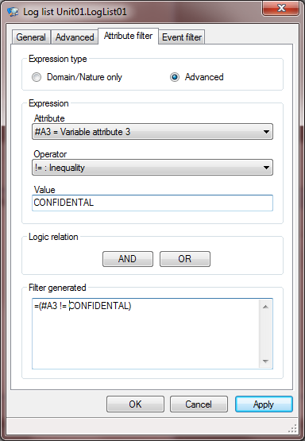
Task: Switch to the Advanced tab
Action: [x=75, y=37]
